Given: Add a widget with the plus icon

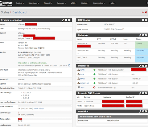Looking at the screenshot, I should pos(143,12).
